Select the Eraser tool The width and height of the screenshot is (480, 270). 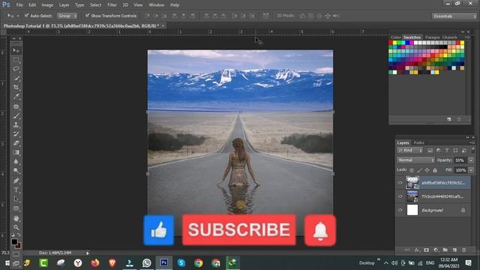16,143
